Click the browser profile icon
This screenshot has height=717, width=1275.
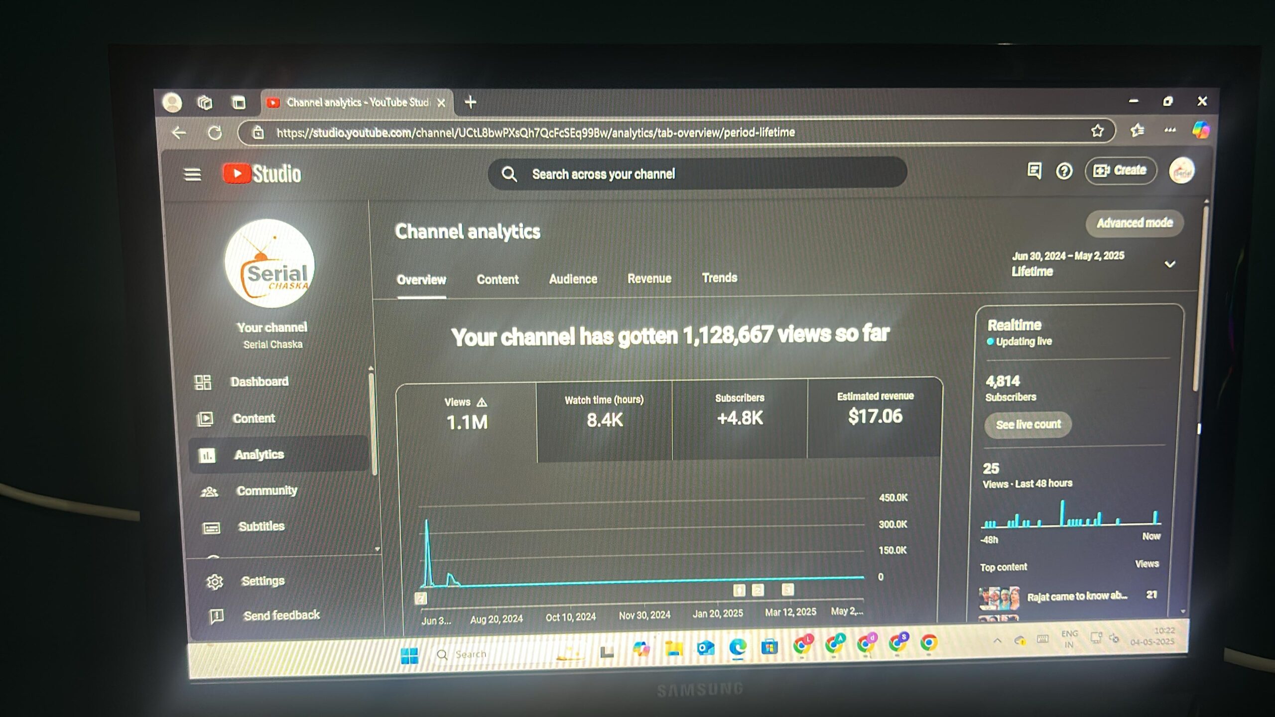point(172,103)
